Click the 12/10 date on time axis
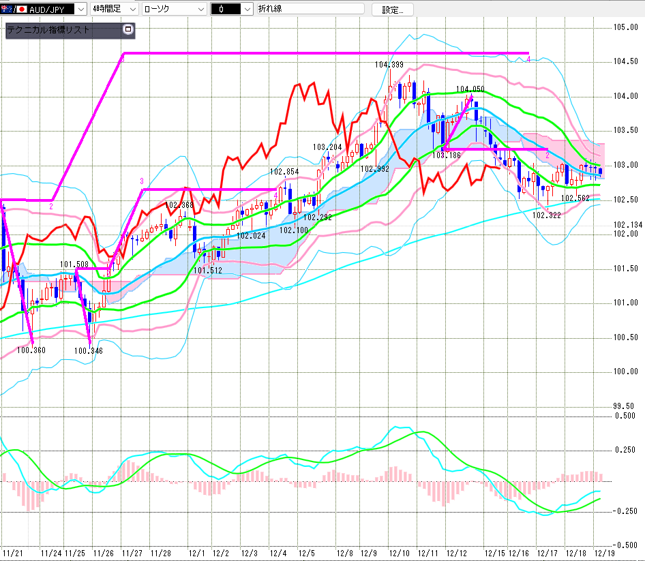 pos(398,553)
